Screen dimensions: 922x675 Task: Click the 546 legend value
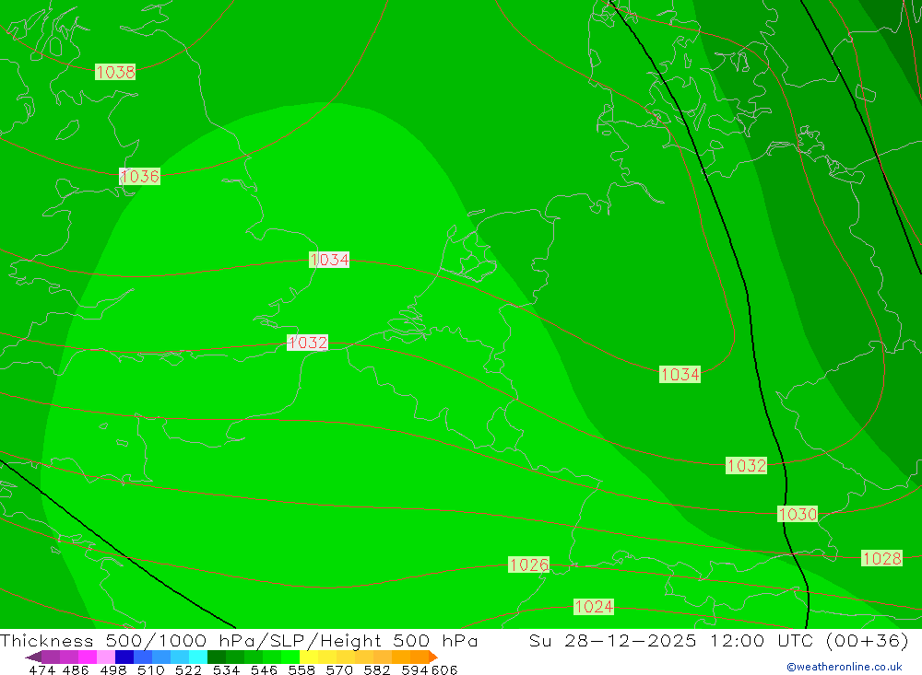(x=264, y=669)
